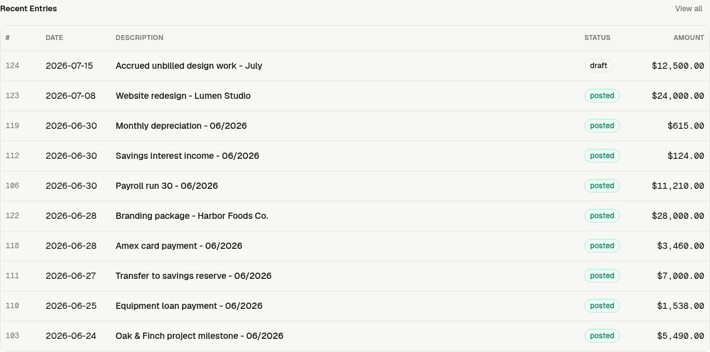Click posted badge on Equipment loan row
This screenshot has height=352, width=710.
coord(602,306)
